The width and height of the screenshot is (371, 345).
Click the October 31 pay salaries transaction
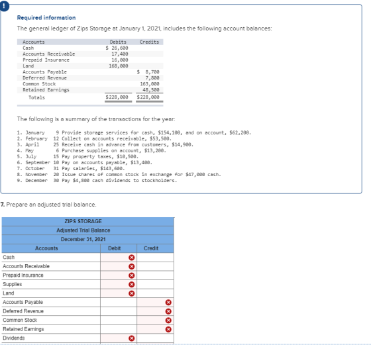71,169
